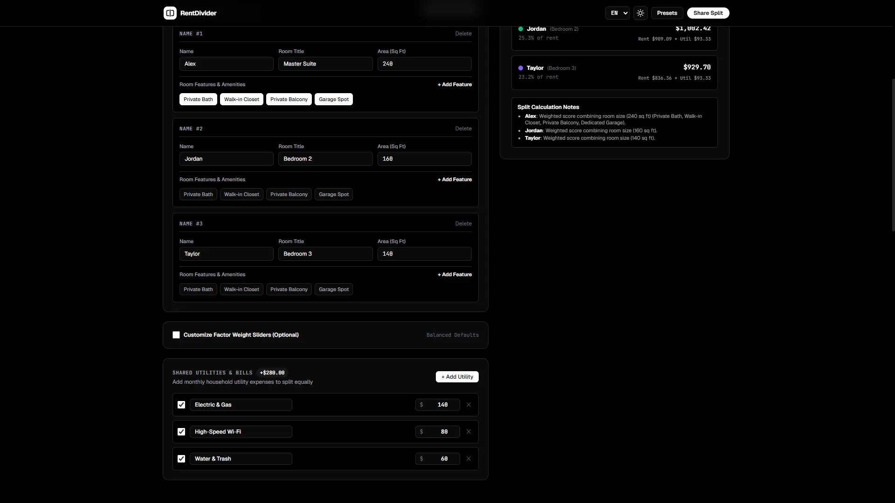
Task: Uncheck the Electric & Gas checkbox
Action: [181, 405]
